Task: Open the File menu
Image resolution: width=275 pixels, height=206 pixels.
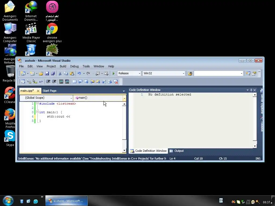Action: [x=21, y=66]
